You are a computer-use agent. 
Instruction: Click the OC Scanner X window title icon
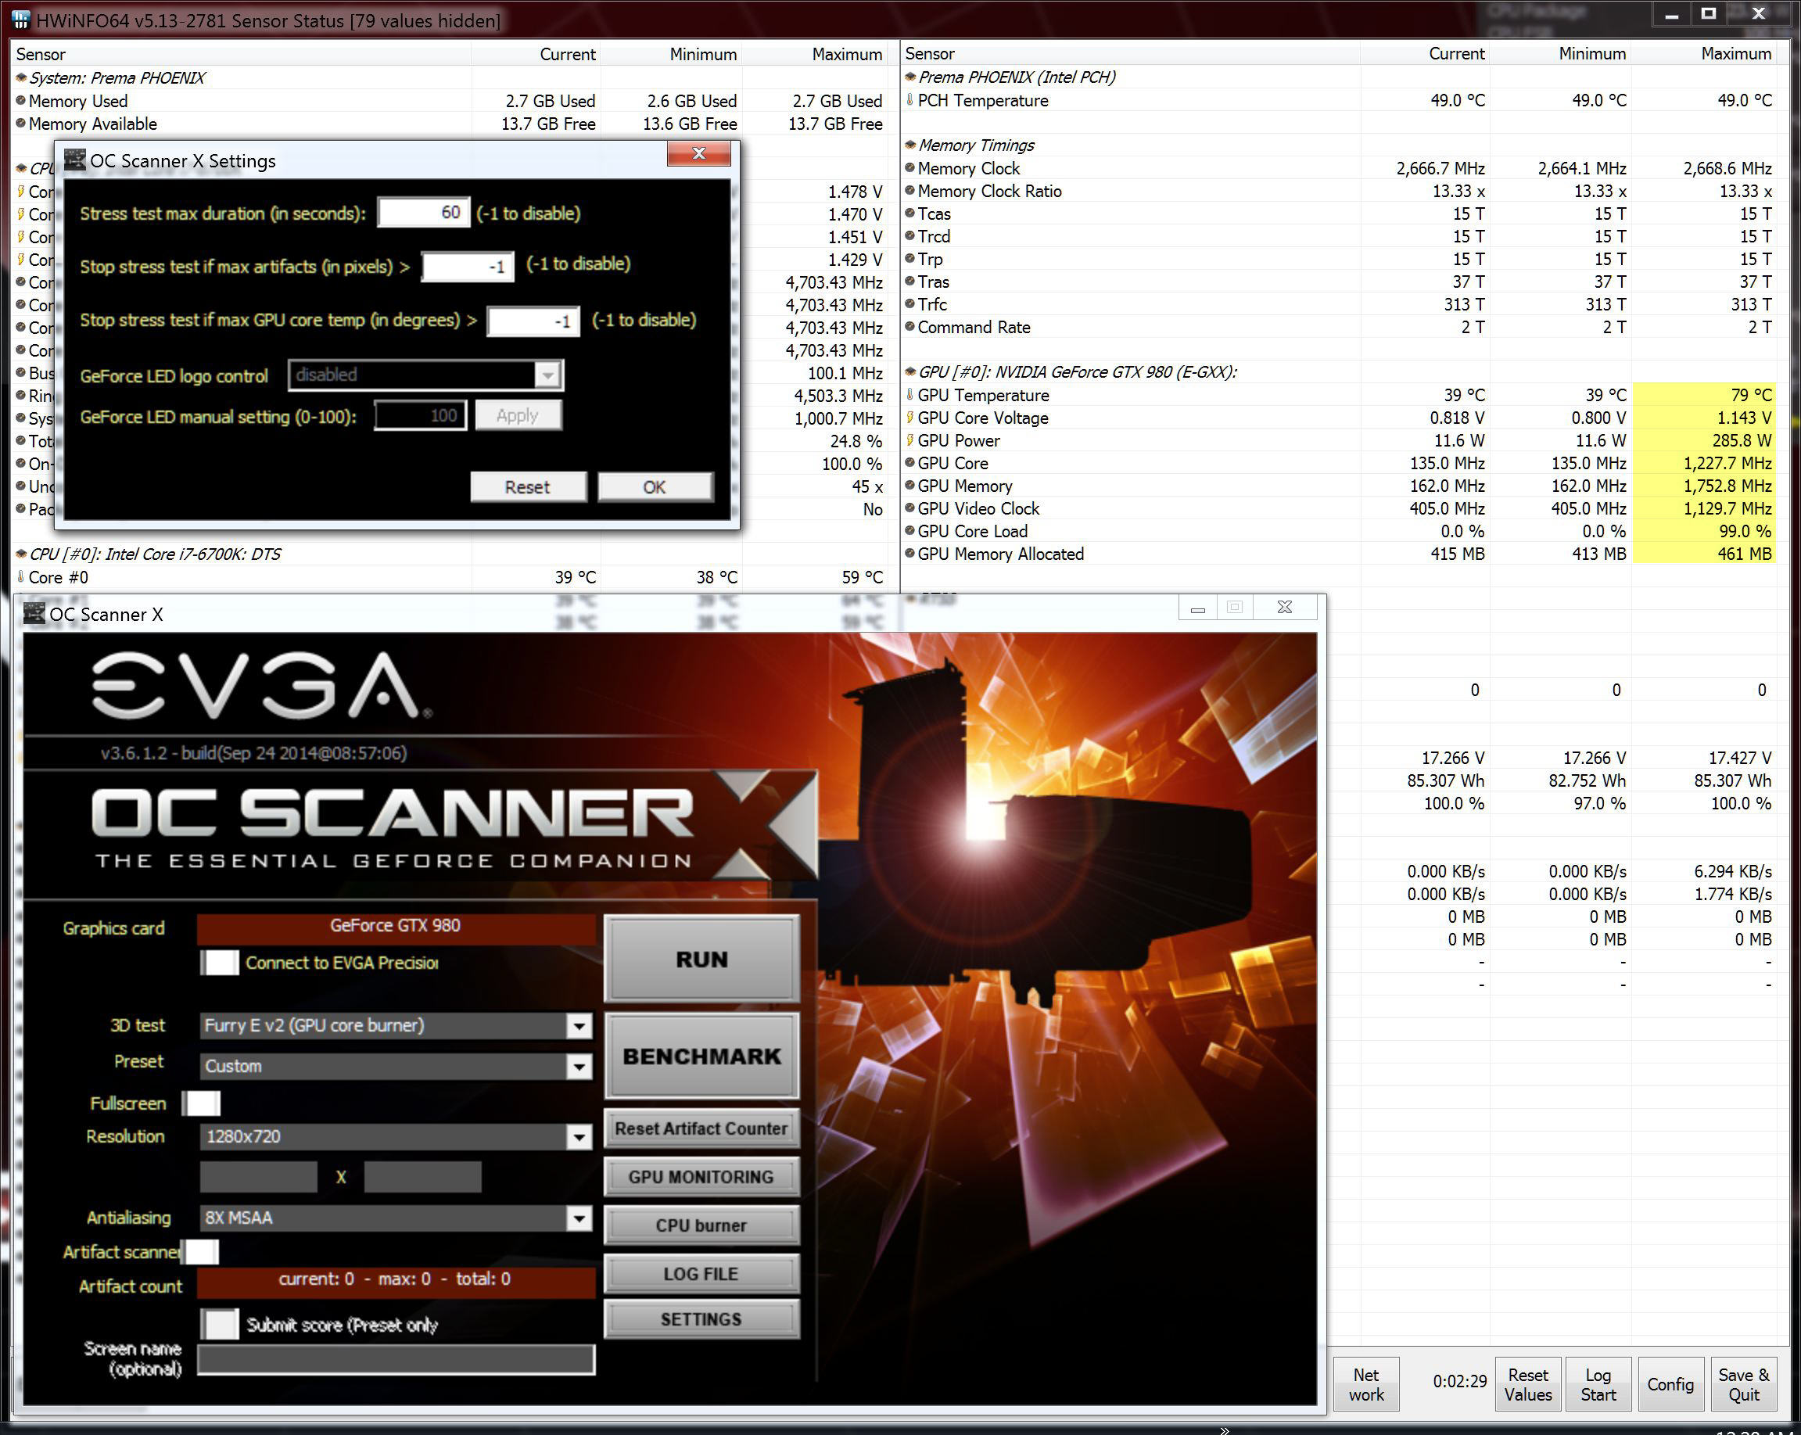pyautogui.click(x=34, y=614)
